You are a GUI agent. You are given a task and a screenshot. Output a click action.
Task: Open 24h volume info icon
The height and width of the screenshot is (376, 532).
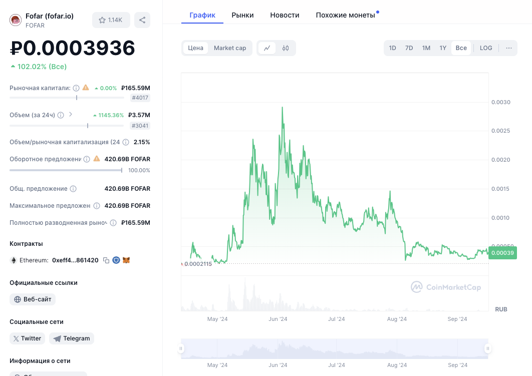[61, 115]
